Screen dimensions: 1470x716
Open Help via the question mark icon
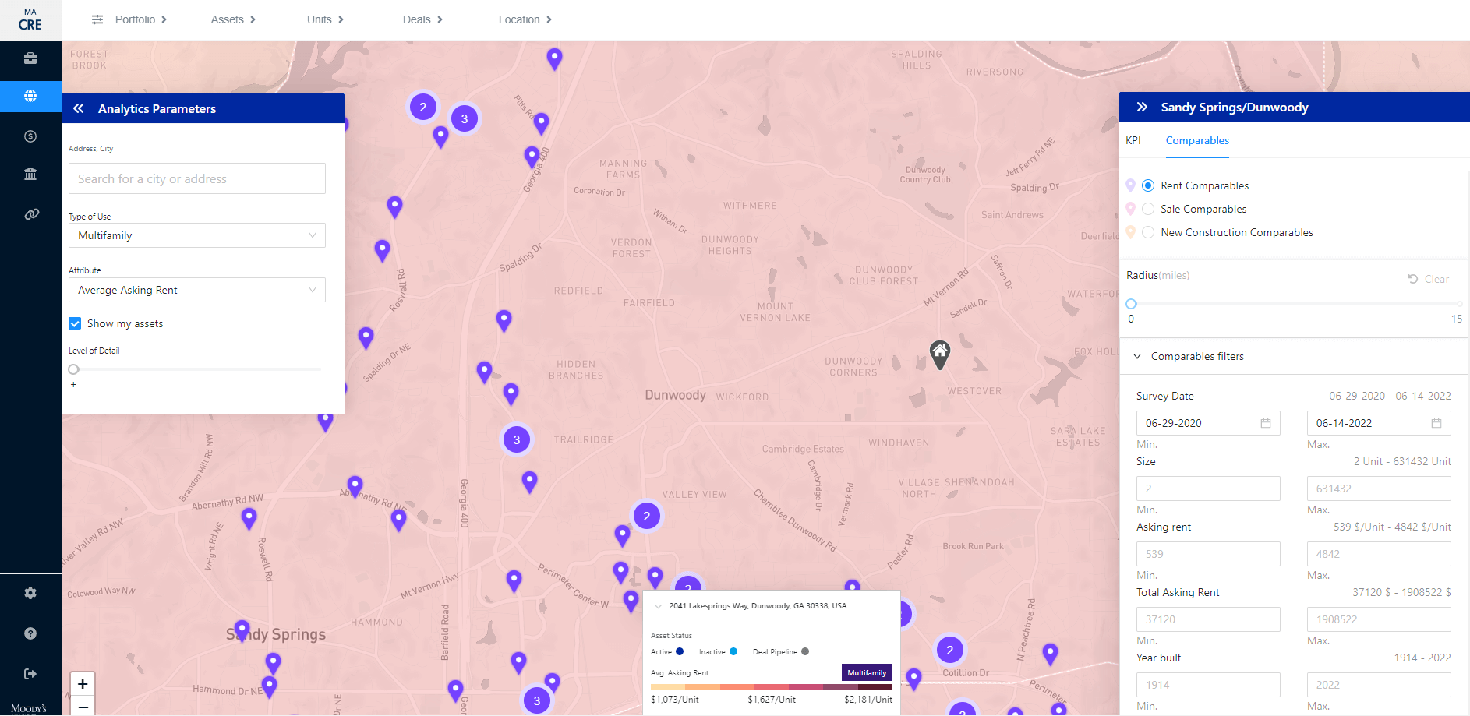[30, 633]
